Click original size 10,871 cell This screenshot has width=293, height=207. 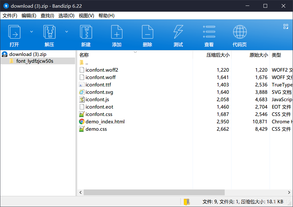[x=260, y=121]
